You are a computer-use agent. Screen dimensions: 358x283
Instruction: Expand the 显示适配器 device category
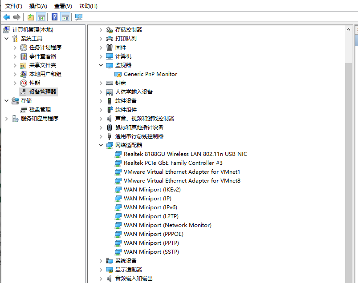(101, 270)
